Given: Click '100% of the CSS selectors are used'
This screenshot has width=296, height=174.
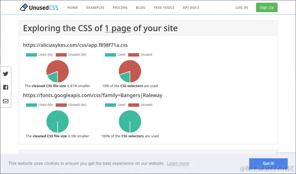Looking at the screenshot, I should [x=130, y=136].
